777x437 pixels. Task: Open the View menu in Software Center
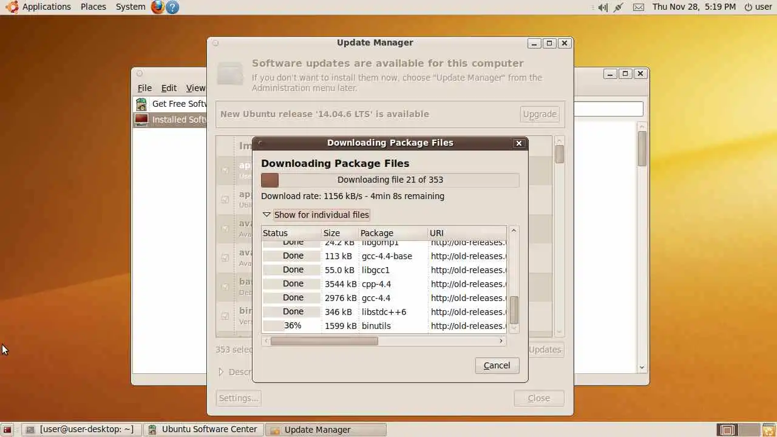195,88
